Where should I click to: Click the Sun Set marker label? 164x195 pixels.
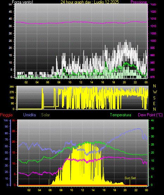click(130, 178)
